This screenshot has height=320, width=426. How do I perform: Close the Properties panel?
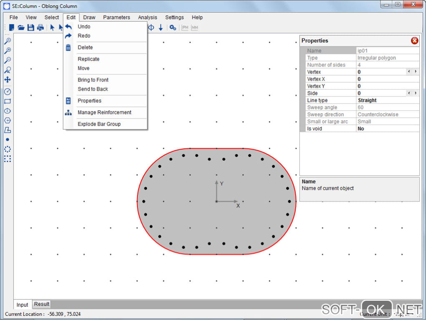click(414, 41)
